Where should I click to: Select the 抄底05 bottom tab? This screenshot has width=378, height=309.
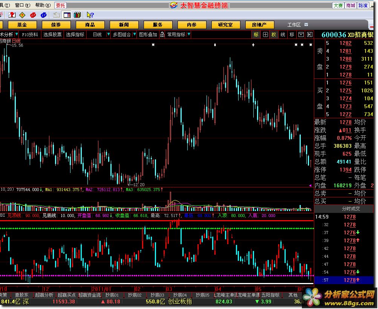203,295
